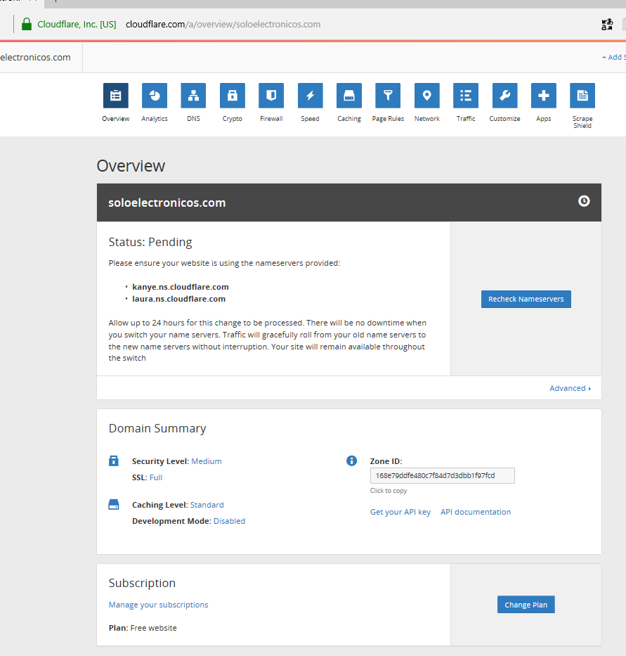Viewport: 626px width, 656px height.
Task: Select the Firewall shield icon
Action: [x=271, y=96]
